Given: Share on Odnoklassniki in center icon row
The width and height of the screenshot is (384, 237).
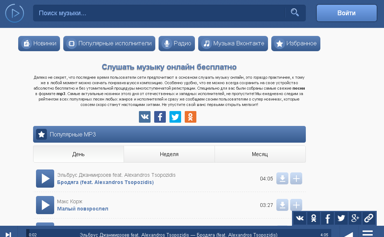Looking at the screenshot, I should pos(191,117).
